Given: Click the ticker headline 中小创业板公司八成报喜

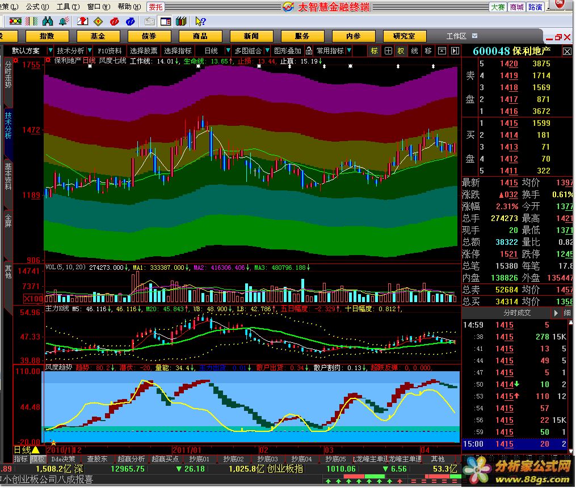Looking at the screenshot, I should (x=47, y=479).
